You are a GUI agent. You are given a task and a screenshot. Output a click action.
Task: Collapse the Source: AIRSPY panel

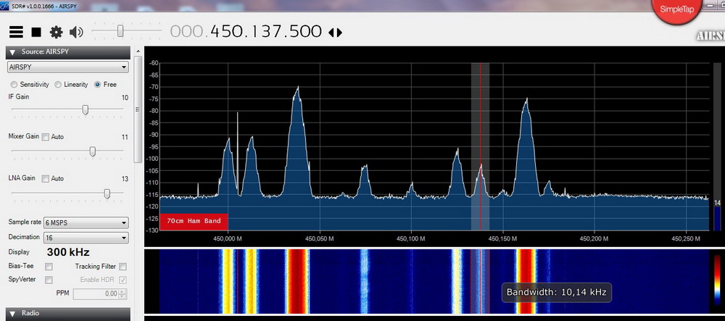(12, 52)
